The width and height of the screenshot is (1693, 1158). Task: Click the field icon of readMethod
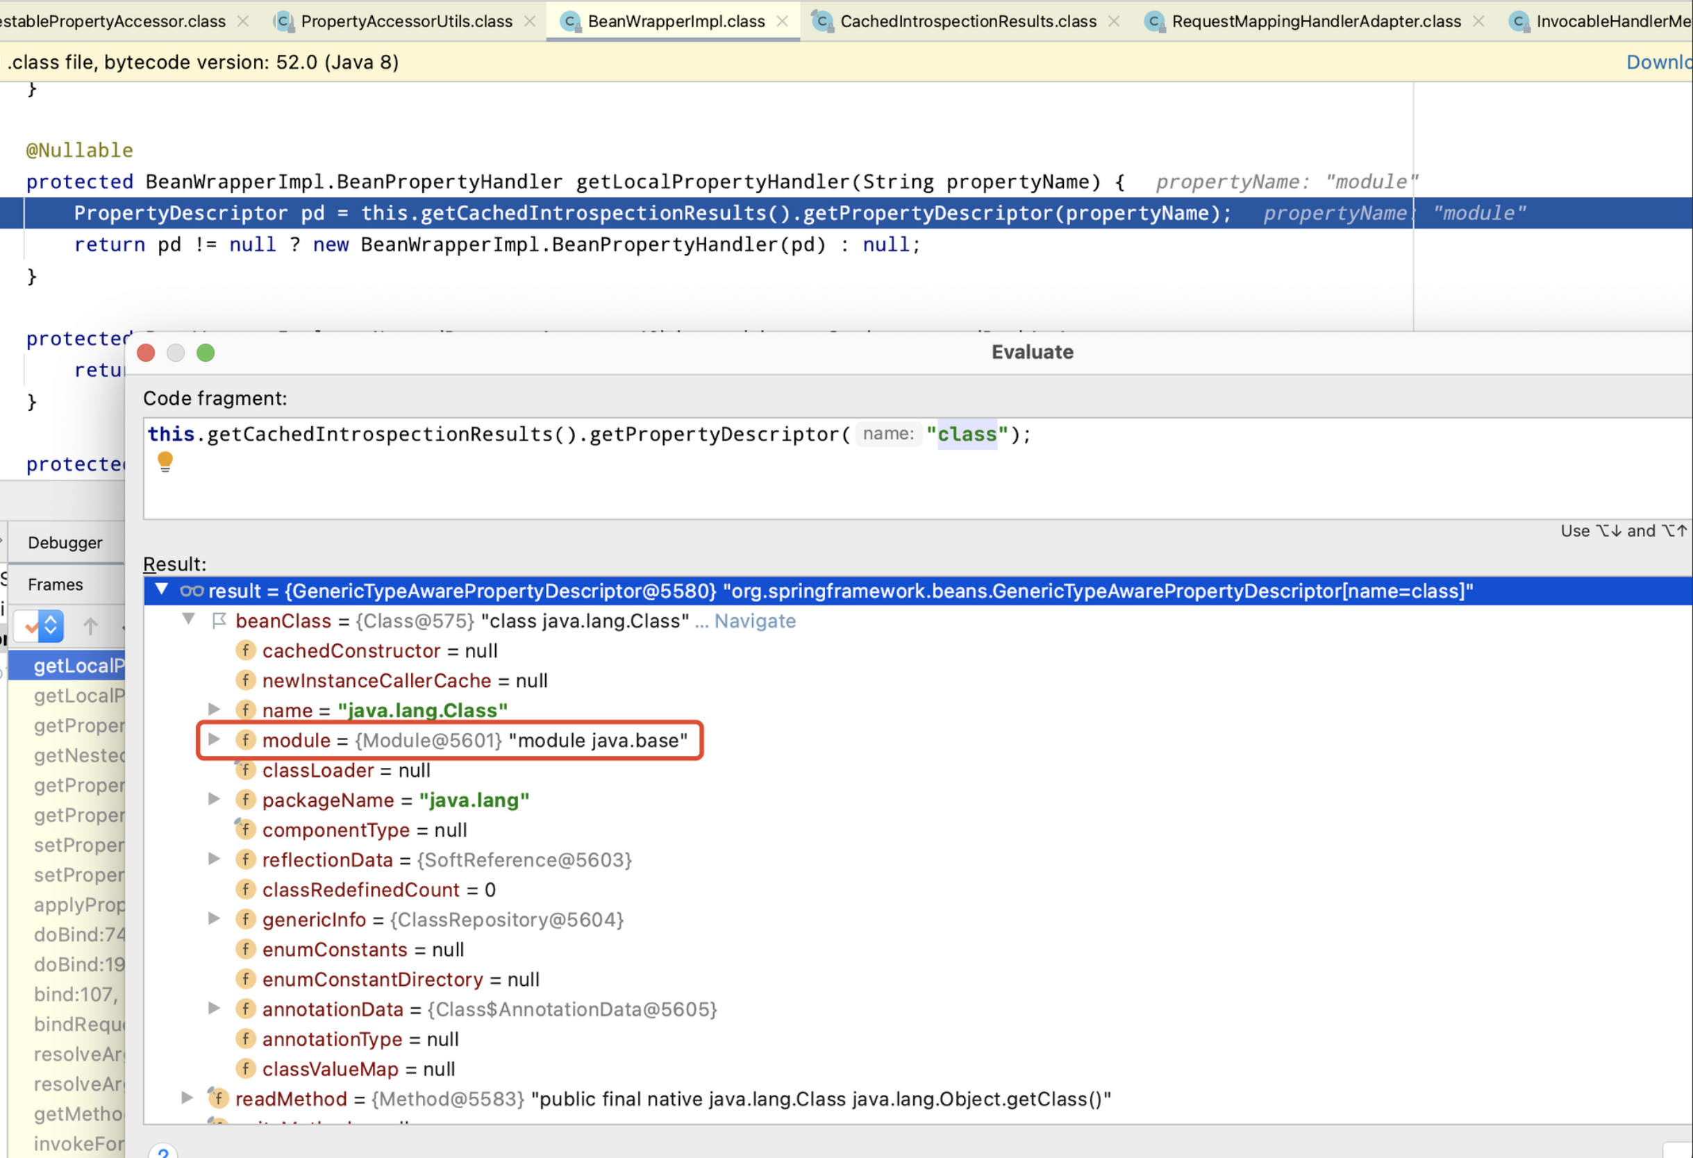218,1098
